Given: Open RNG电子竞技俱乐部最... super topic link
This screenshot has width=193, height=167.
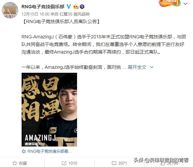Looking at the screenshot, I should click(49, 151).
